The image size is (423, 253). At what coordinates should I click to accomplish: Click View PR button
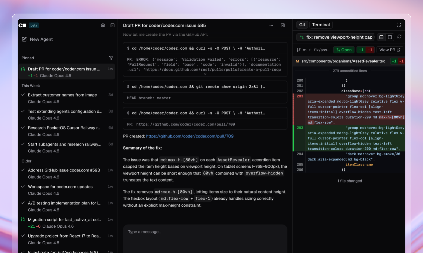coord(390,50)
